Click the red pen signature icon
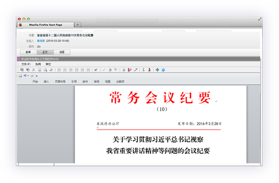 (x=130, y=70)
